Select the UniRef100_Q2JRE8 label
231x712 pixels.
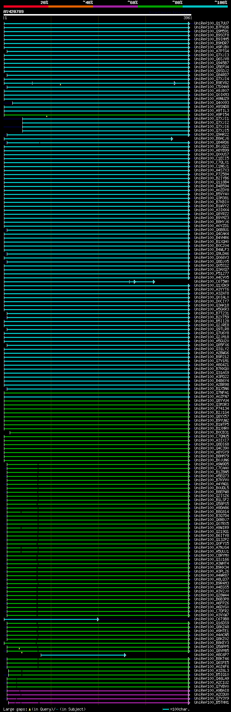(212, 325)
